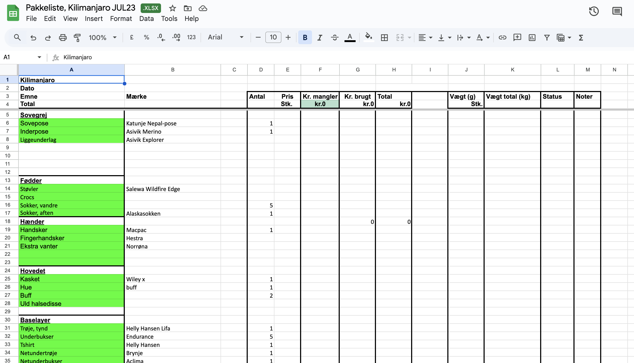
Task: Click the Kr. mangler header cell
Action: tap(320, 96)
